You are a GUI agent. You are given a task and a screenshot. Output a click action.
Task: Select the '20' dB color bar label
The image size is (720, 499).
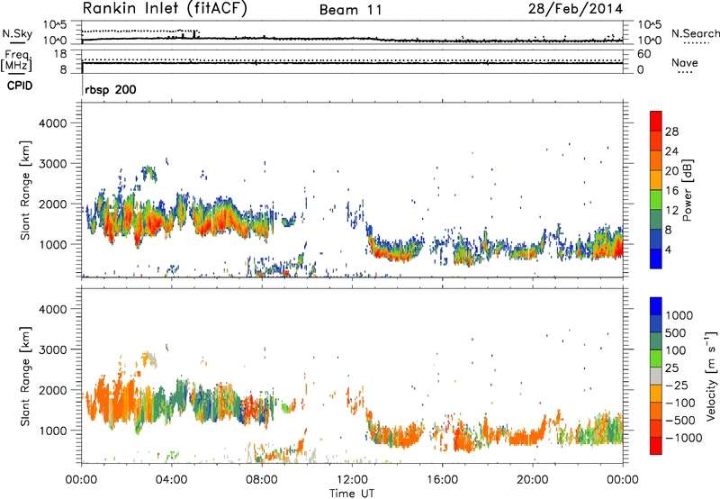pyautogui.click(x=671, y=171)
